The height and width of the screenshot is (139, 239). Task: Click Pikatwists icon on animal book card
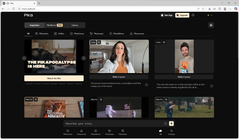(x=36, y=99)
